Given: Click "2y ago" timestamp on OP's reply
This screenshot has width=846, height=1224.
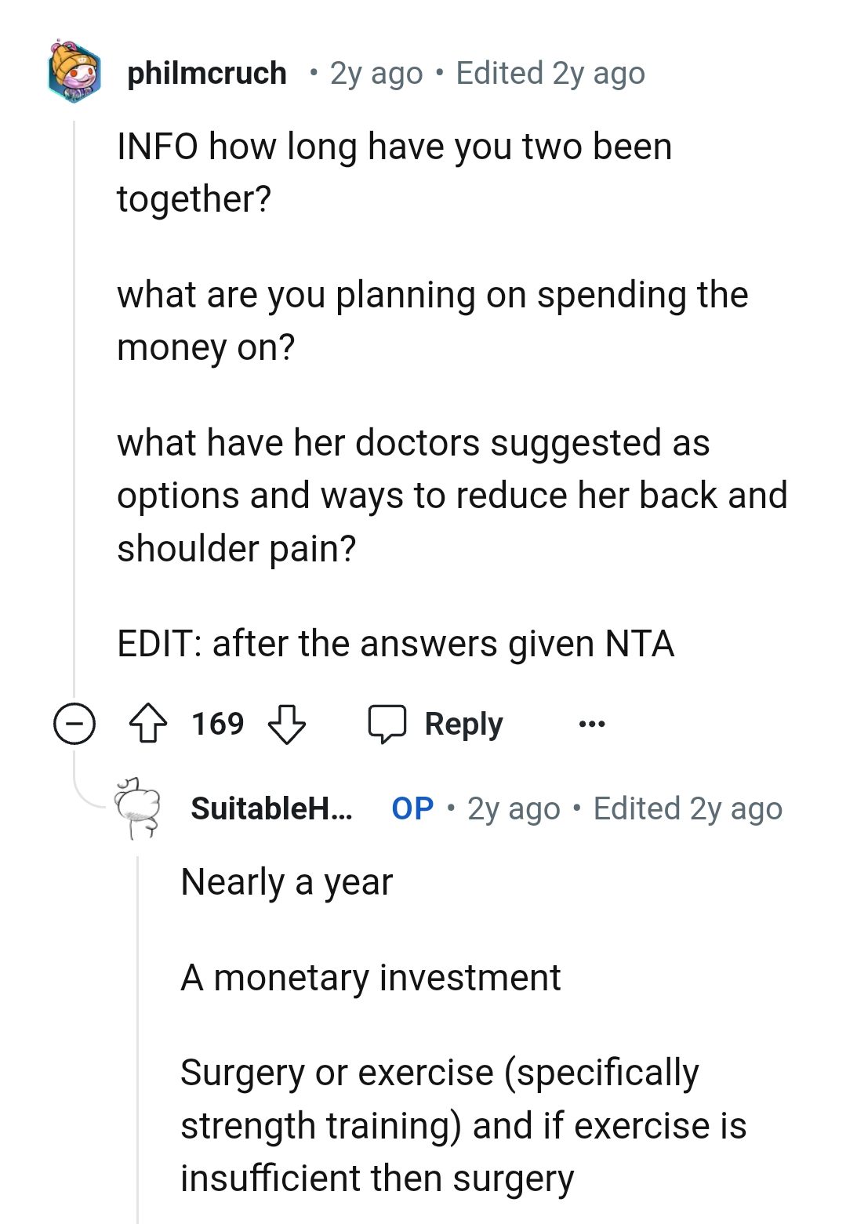Looking at the screenshot, I should pos(514,808).
